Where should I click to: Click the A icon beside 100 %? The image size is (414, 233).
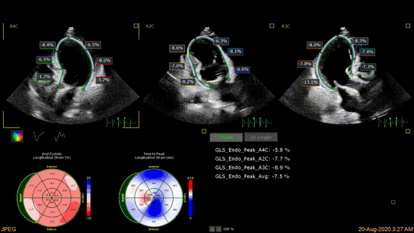(x=212, y=229)
